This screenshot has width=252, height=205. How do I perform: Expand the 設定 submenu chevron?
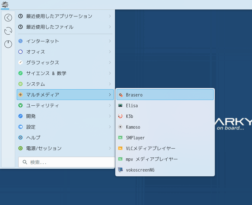click(110, 127)
